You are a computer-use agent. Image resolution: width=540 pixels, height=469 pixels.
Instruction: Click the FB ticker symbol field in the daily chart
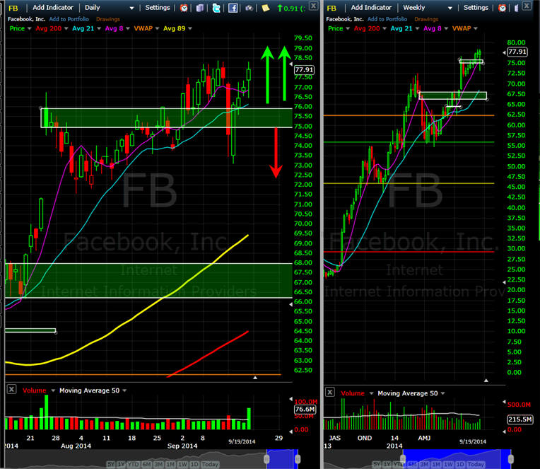tap(13, 8)
